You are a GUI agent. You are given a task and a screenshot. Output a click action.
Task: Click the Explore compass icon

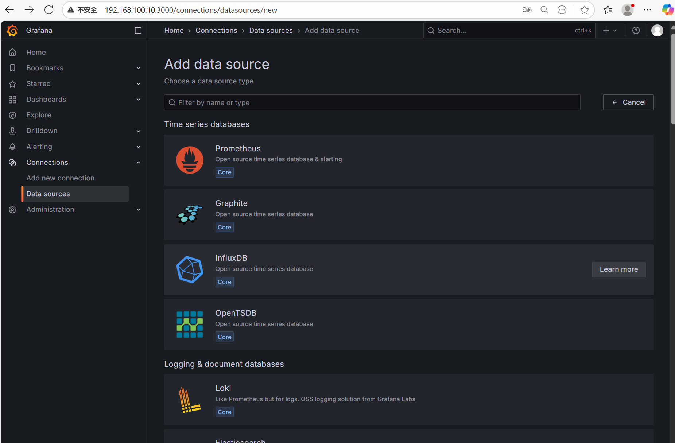coord(12,115)
